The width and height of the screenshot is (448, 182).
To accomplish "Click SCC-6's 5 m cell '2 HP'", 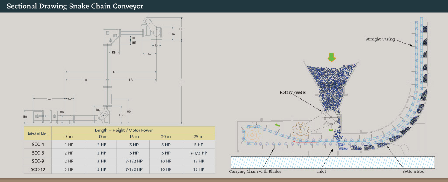I will click(x=68, y=153).
